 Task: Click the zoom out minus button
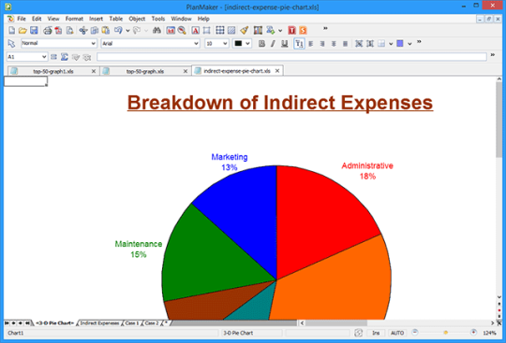415,332
